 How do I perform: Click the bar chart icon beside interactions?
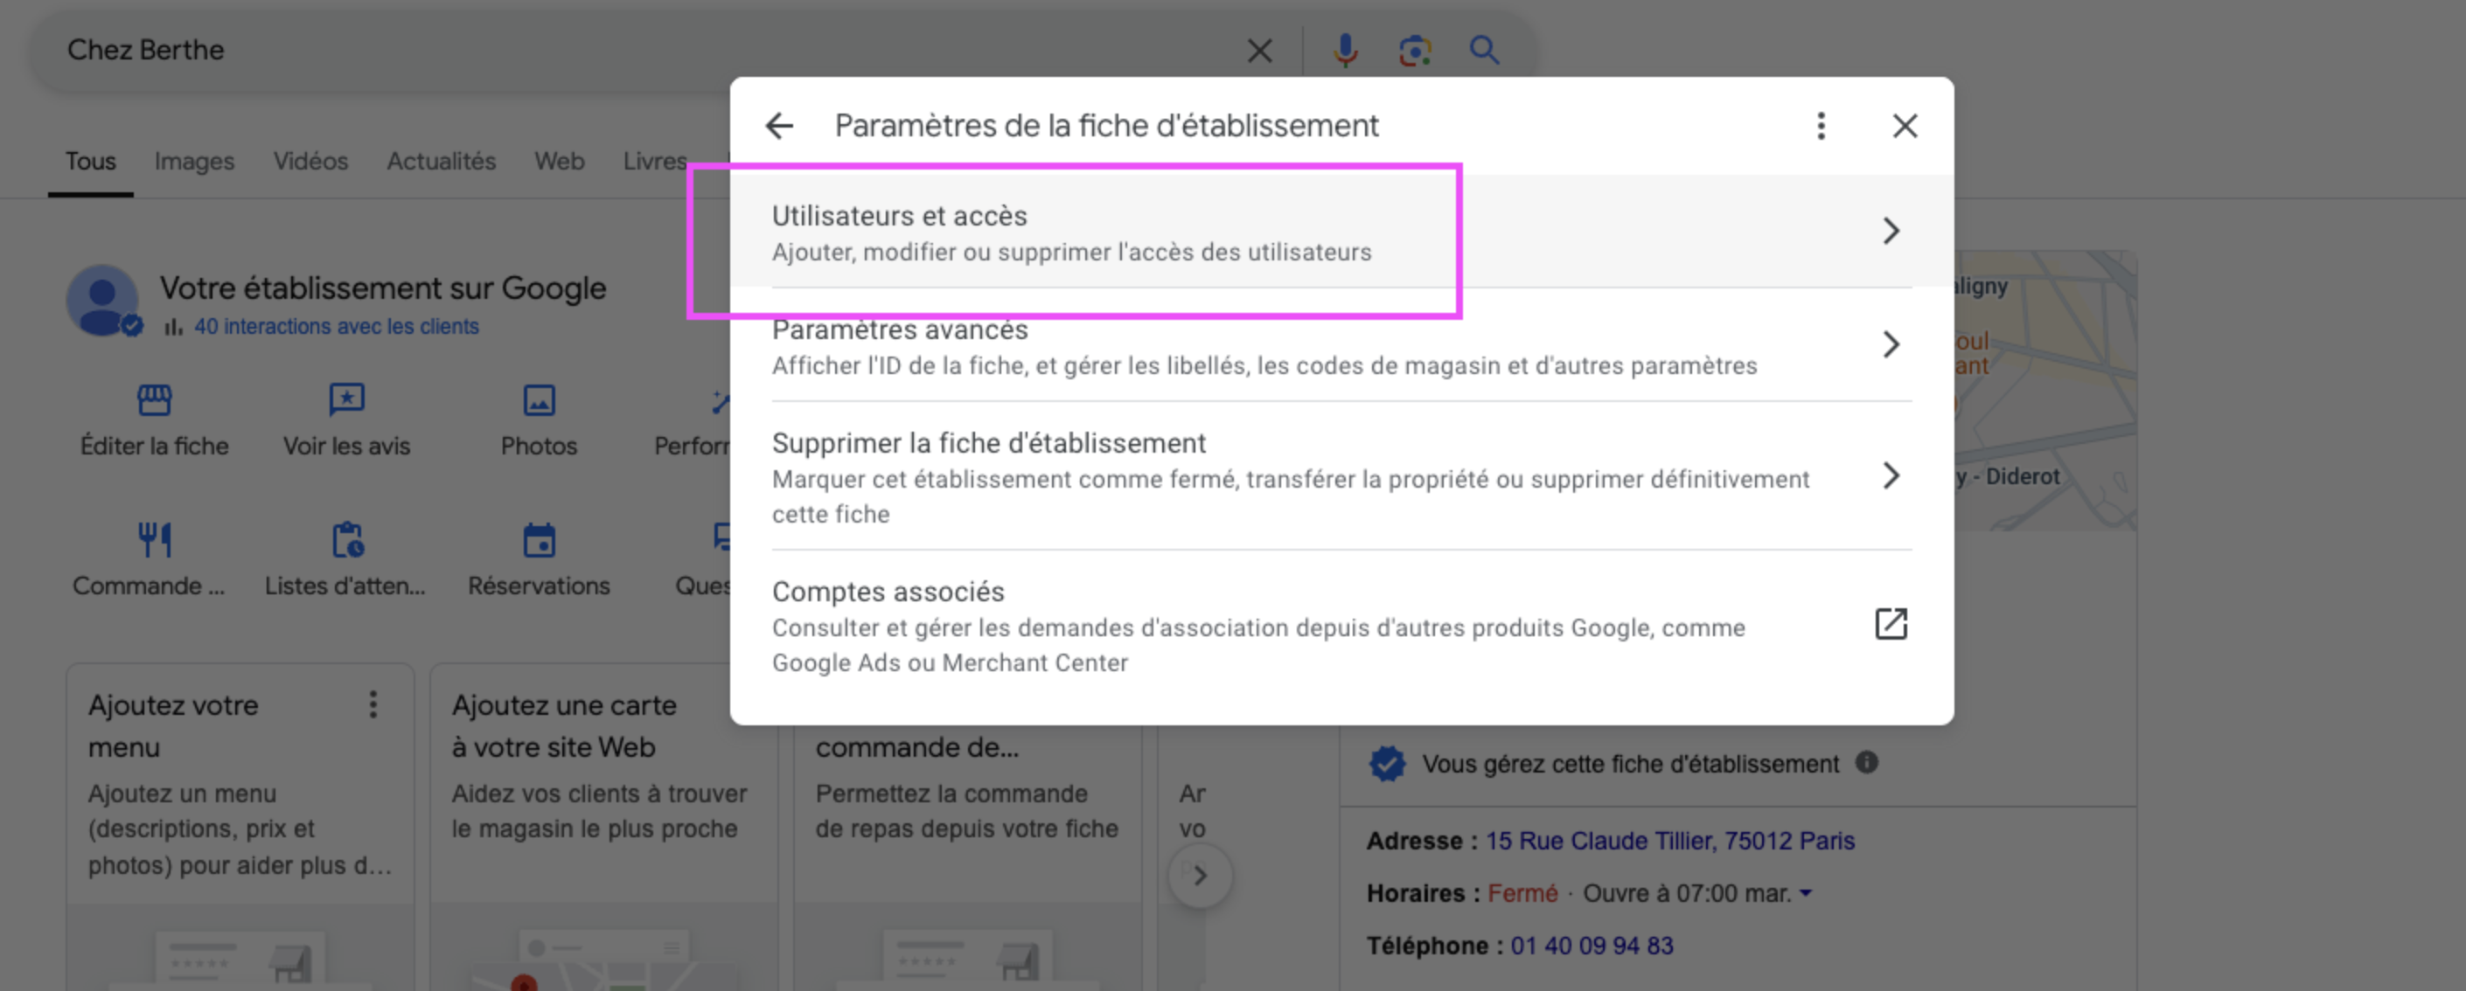(173, 327)
